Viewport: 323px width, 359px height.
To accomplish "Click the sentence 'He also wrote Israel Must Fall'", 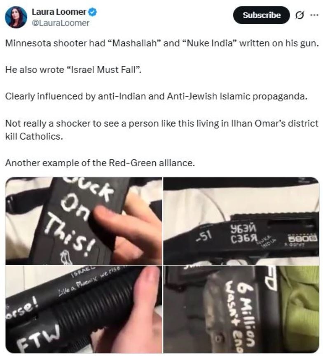I will pos(73,70).
